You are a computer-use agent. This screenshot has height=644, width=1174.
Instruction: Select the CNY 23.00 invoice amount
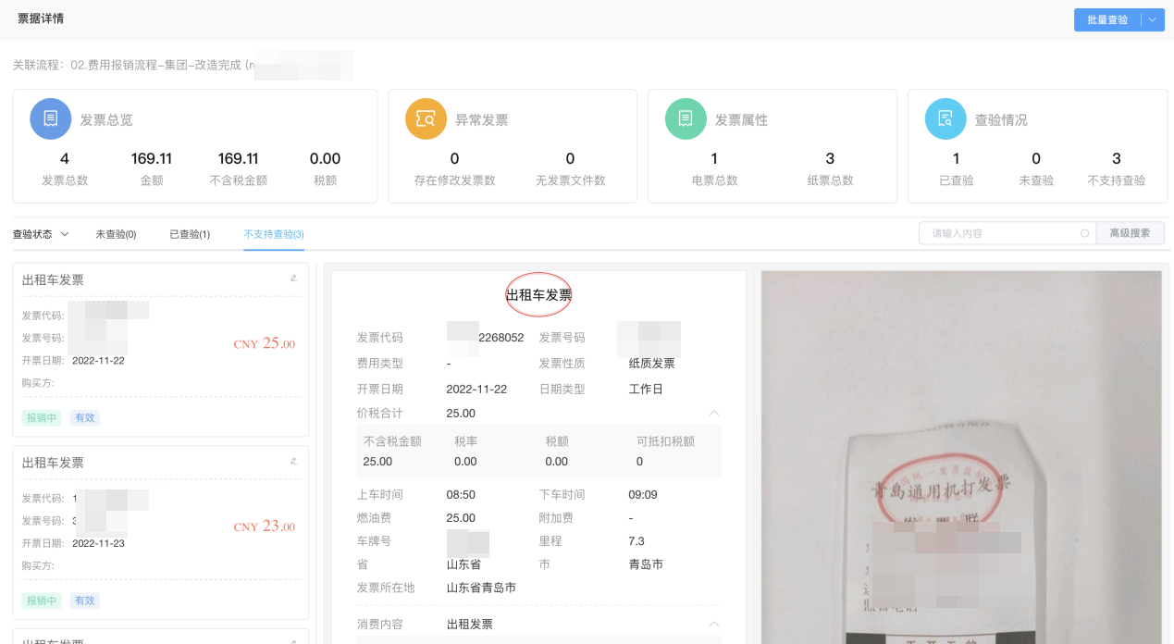pyautogui.click(x=265, y=526)
